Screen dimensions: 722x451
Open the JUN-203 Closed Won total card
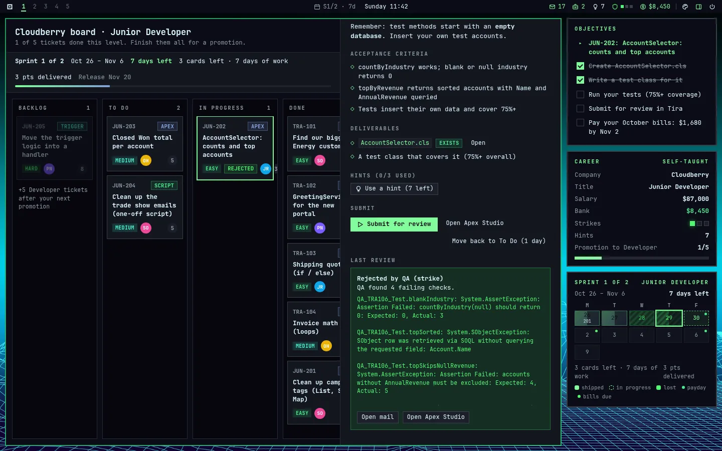coord(145,144)
